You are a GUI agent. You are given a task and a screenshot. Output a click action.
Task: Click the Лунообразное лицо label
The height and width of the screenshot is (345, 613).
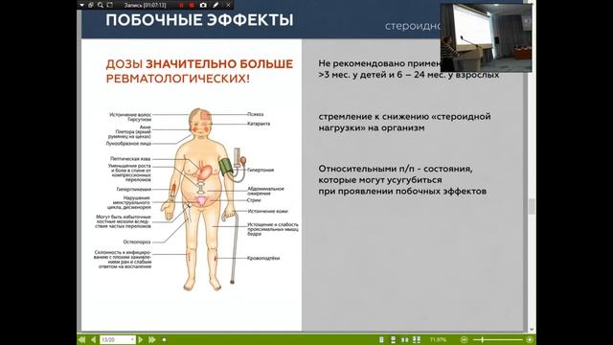click(x=128, y=144)
